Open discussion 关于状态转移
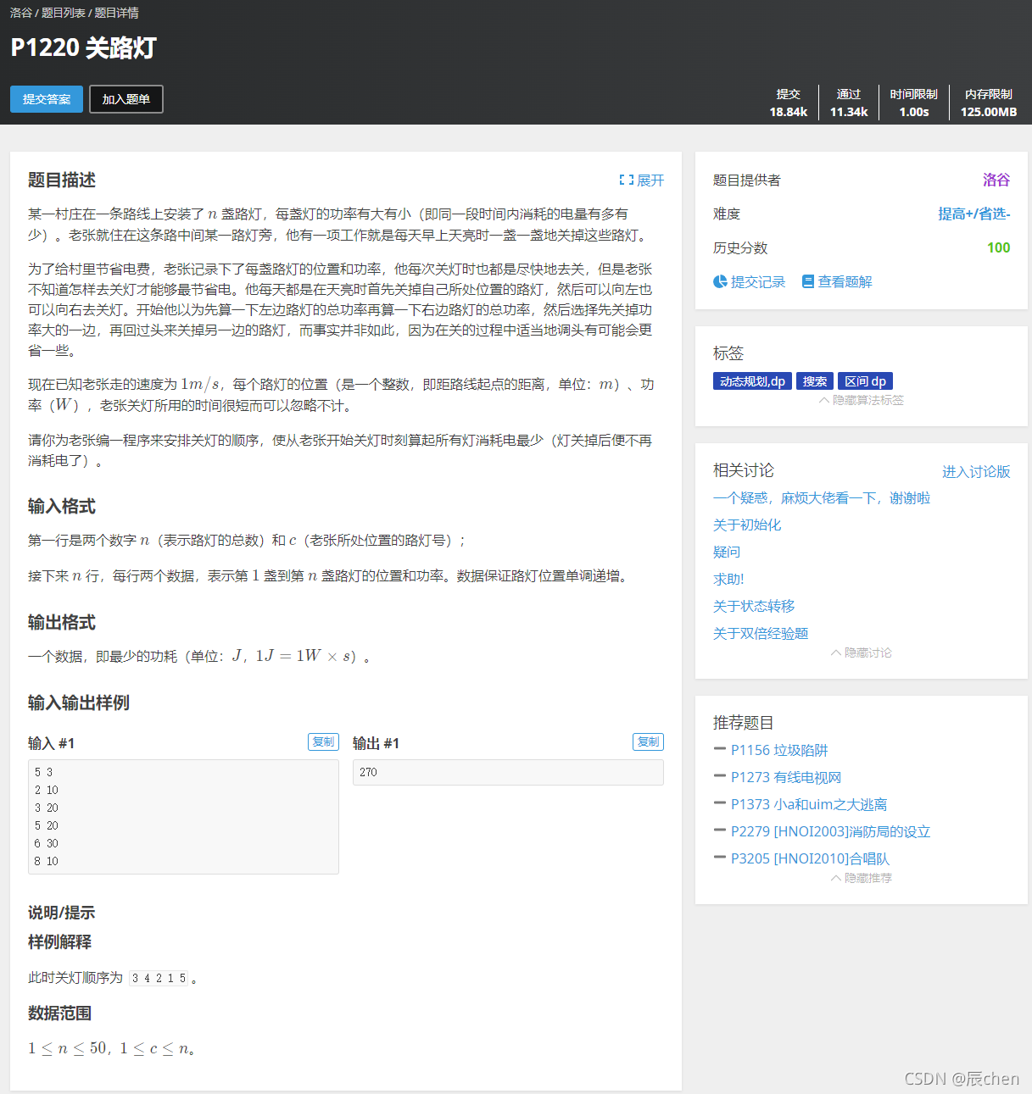 (754, 606)
